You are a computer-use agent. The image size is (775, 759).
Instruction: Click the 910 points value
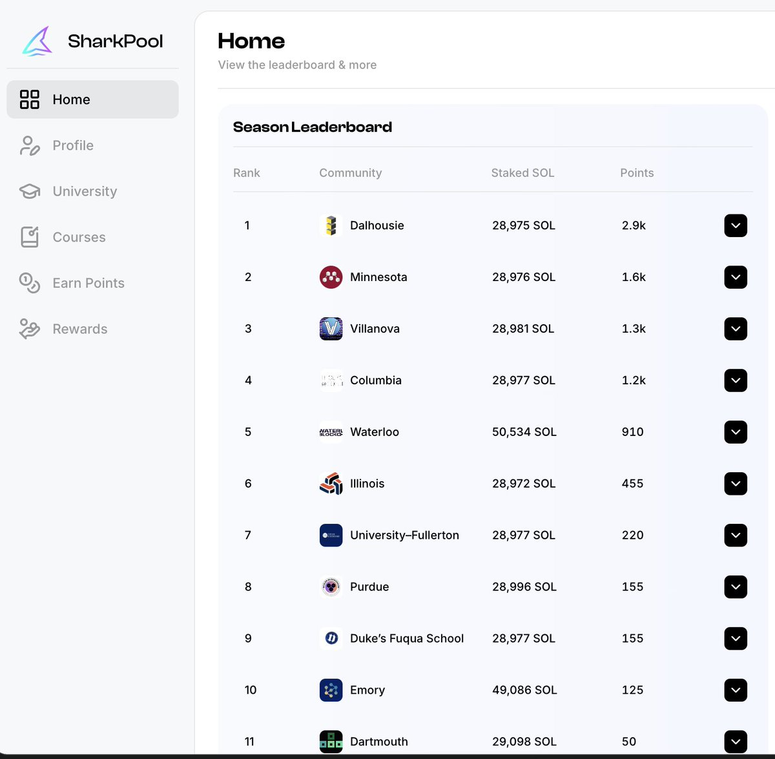[633, 432]
